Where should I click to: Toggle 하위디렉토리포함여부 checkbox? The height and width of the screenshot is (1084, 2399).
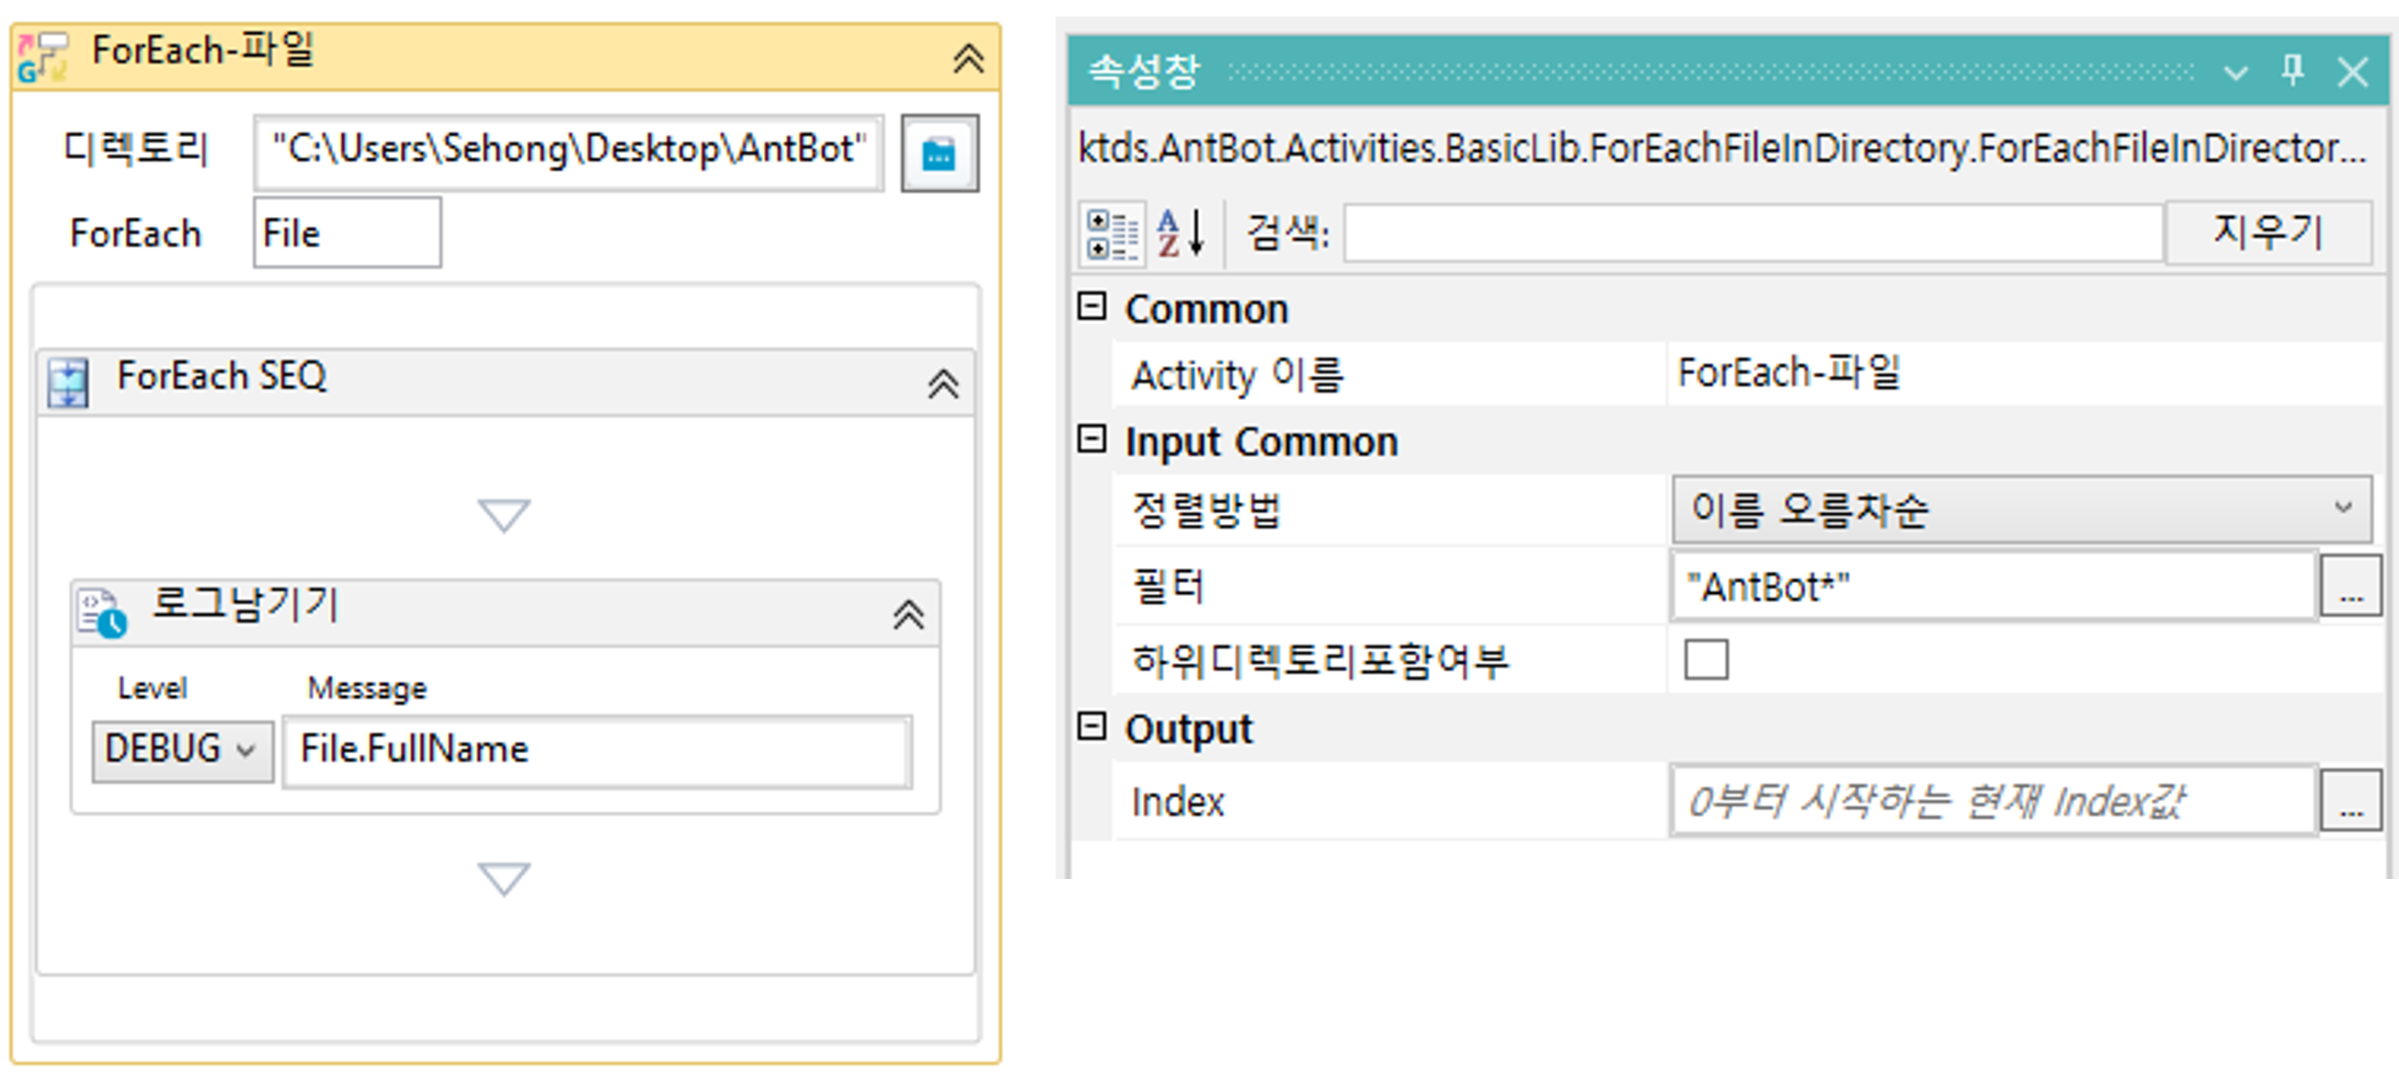(x=1705, y=660)
